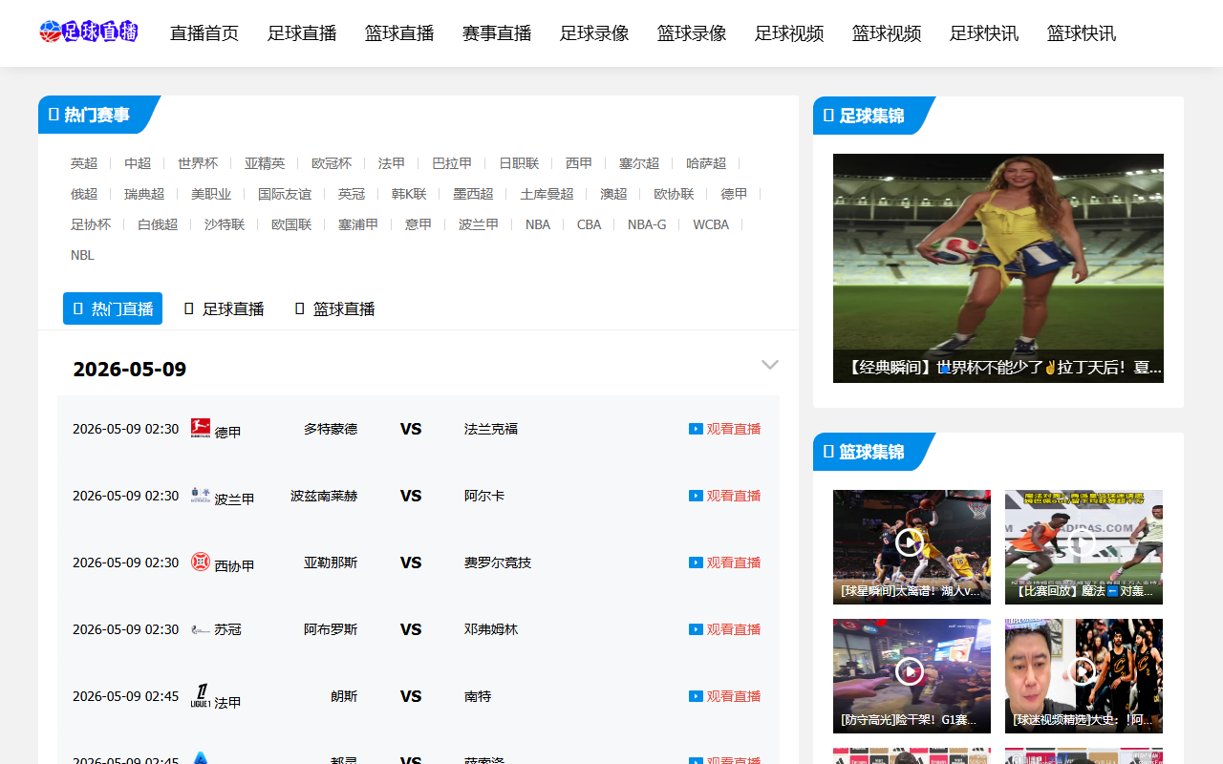Click the CBA league link
1223x764 pixels.
point(590,224)
